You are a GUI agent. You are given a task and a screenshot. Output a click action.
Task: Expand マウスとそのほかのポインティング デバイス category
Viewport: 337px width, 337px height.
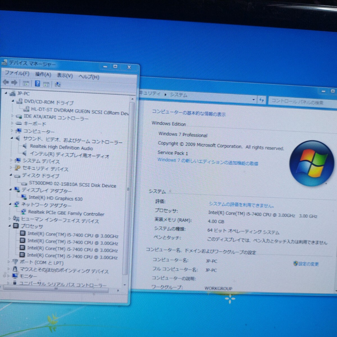point(9,269)
